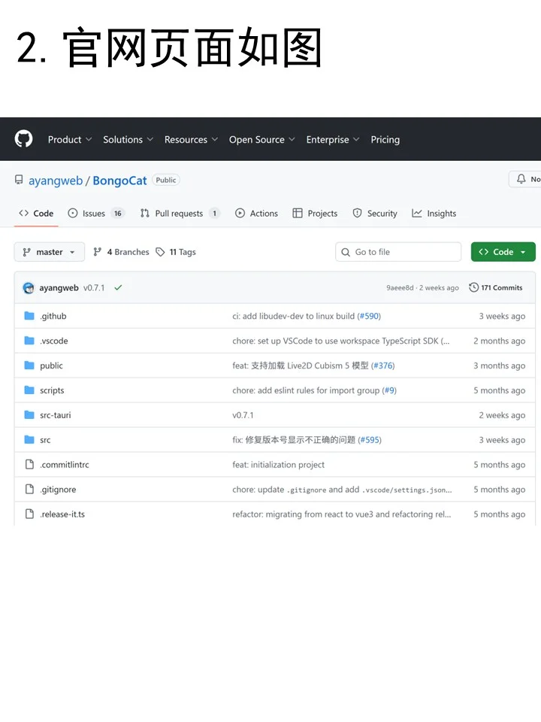Open the BongoCat repository link

(x=119, y=180)
